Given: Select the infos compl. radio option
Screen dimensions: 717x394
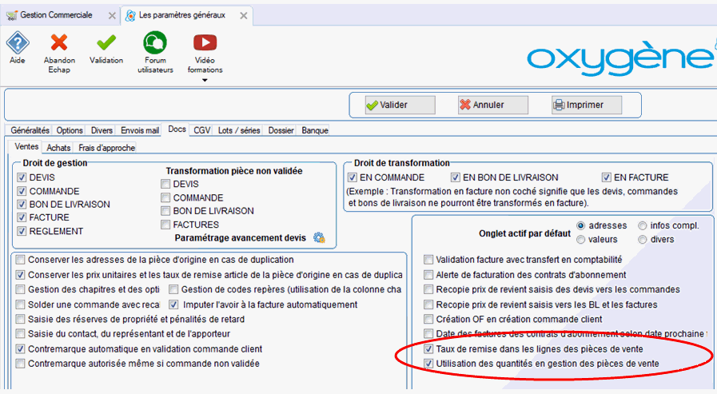Looking at the screenshot, I should [643, 225].
